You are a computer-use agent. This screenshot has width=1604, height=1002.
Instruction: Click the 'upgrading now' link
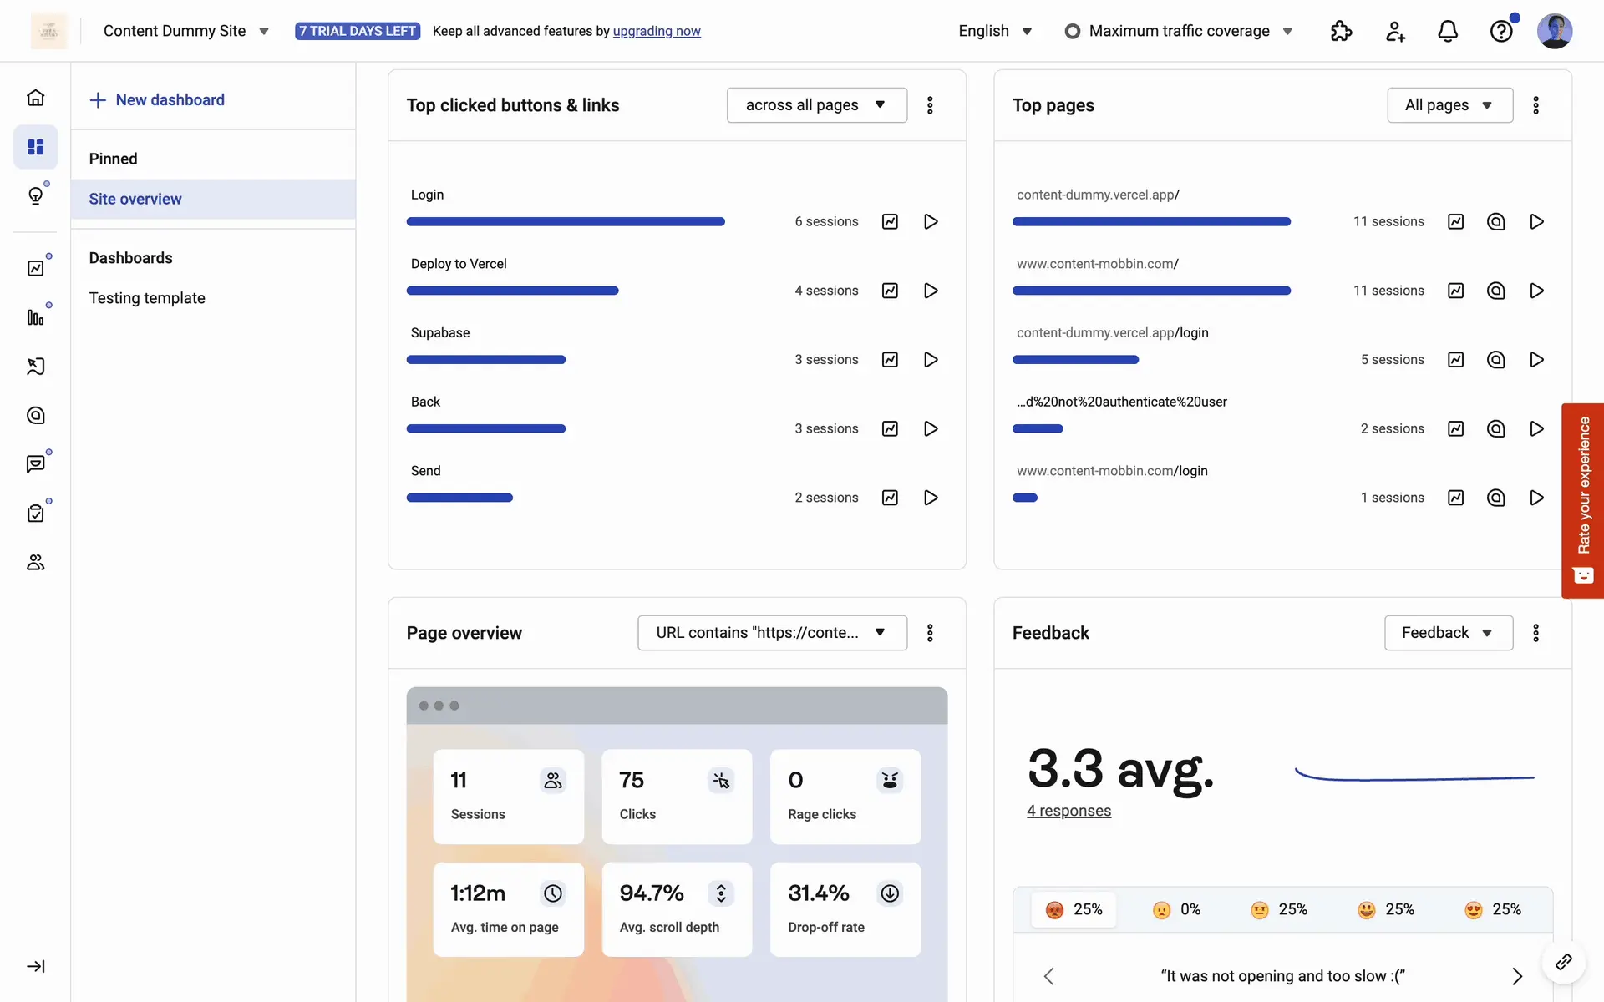point(657,31)
